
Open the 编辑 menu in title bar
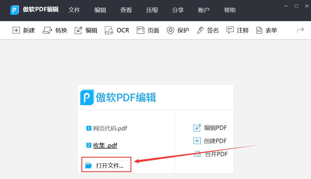[100, 10]
